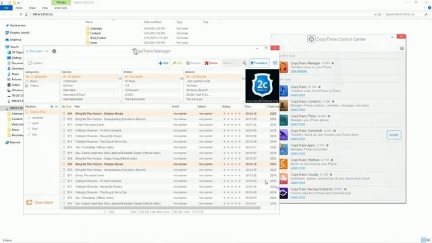Click the CopyTrans Contacts app icon

(x=283, y=105)
